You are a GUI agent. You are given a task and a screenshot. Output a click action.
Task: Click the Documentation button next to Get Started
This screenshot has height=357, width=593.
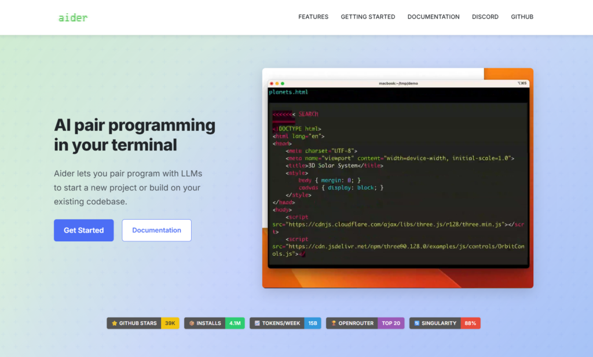(x=156, y=230)
